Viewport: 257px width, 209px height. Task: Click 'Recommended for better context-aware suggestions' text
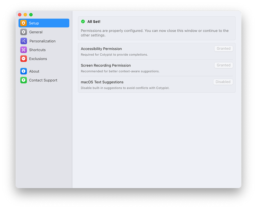coord(120,71)
